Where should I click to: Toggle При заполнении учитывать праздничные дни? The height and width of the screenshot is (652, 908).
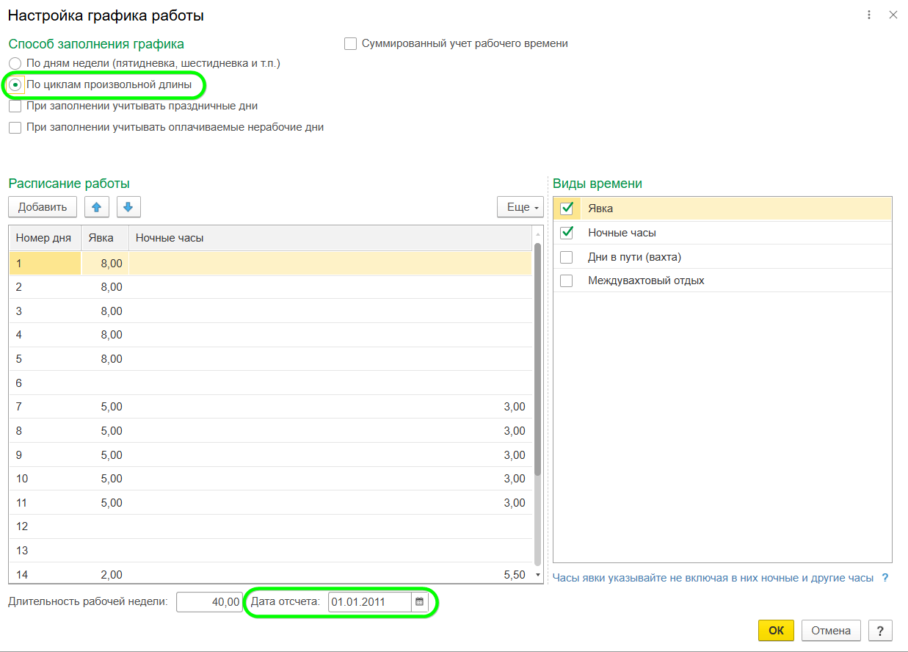(x=15, y=106)
